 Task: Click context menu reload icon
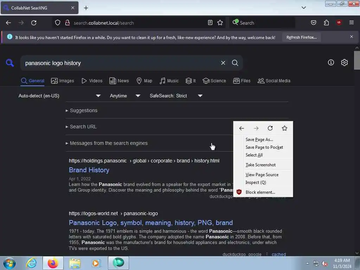click(x=270, y=128)
